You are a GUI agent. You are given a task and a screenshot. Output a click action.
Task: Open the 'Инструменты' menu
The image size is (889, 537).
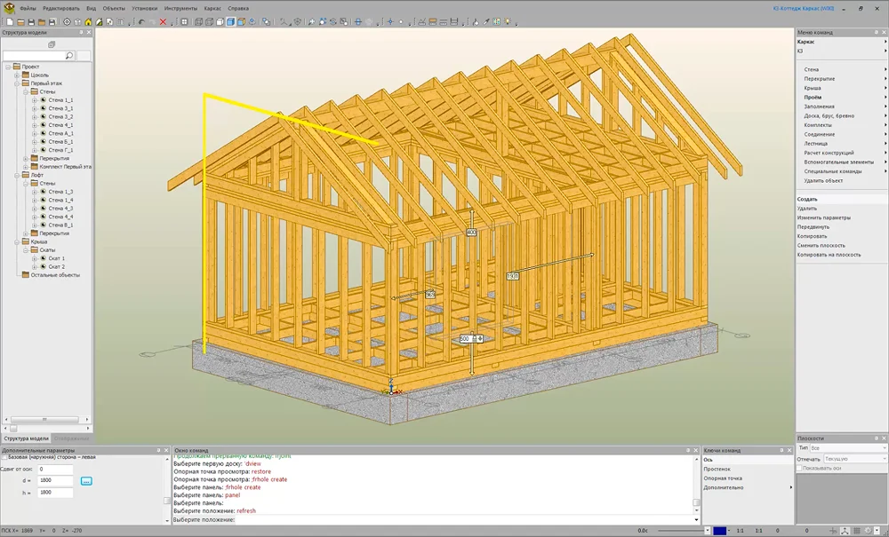click(180, 7)
